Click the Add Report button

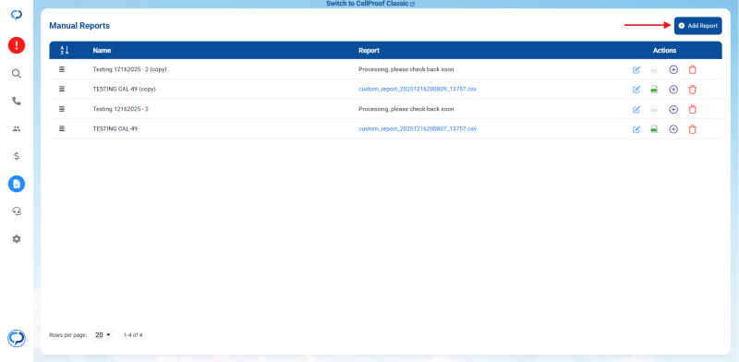click(698, 26)
